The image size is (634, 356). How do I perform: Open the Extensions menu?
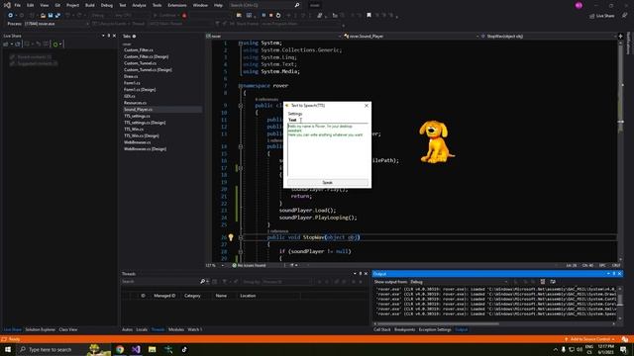(177, 5)
